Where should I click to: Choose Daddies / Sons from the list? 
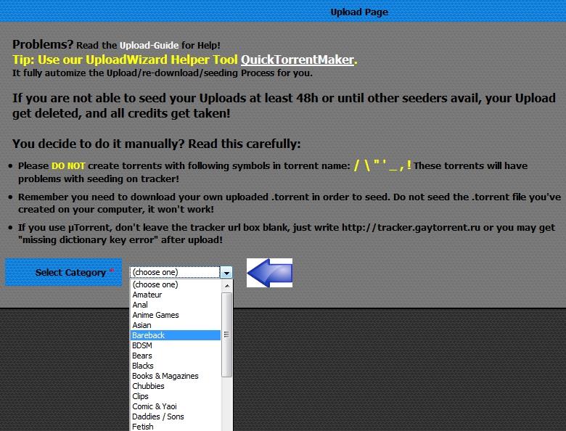click(157, 416)
